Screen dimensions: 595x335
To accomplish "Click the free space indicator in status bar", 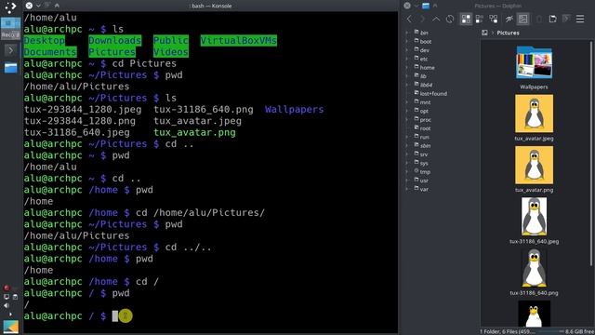I will (578, 331).
